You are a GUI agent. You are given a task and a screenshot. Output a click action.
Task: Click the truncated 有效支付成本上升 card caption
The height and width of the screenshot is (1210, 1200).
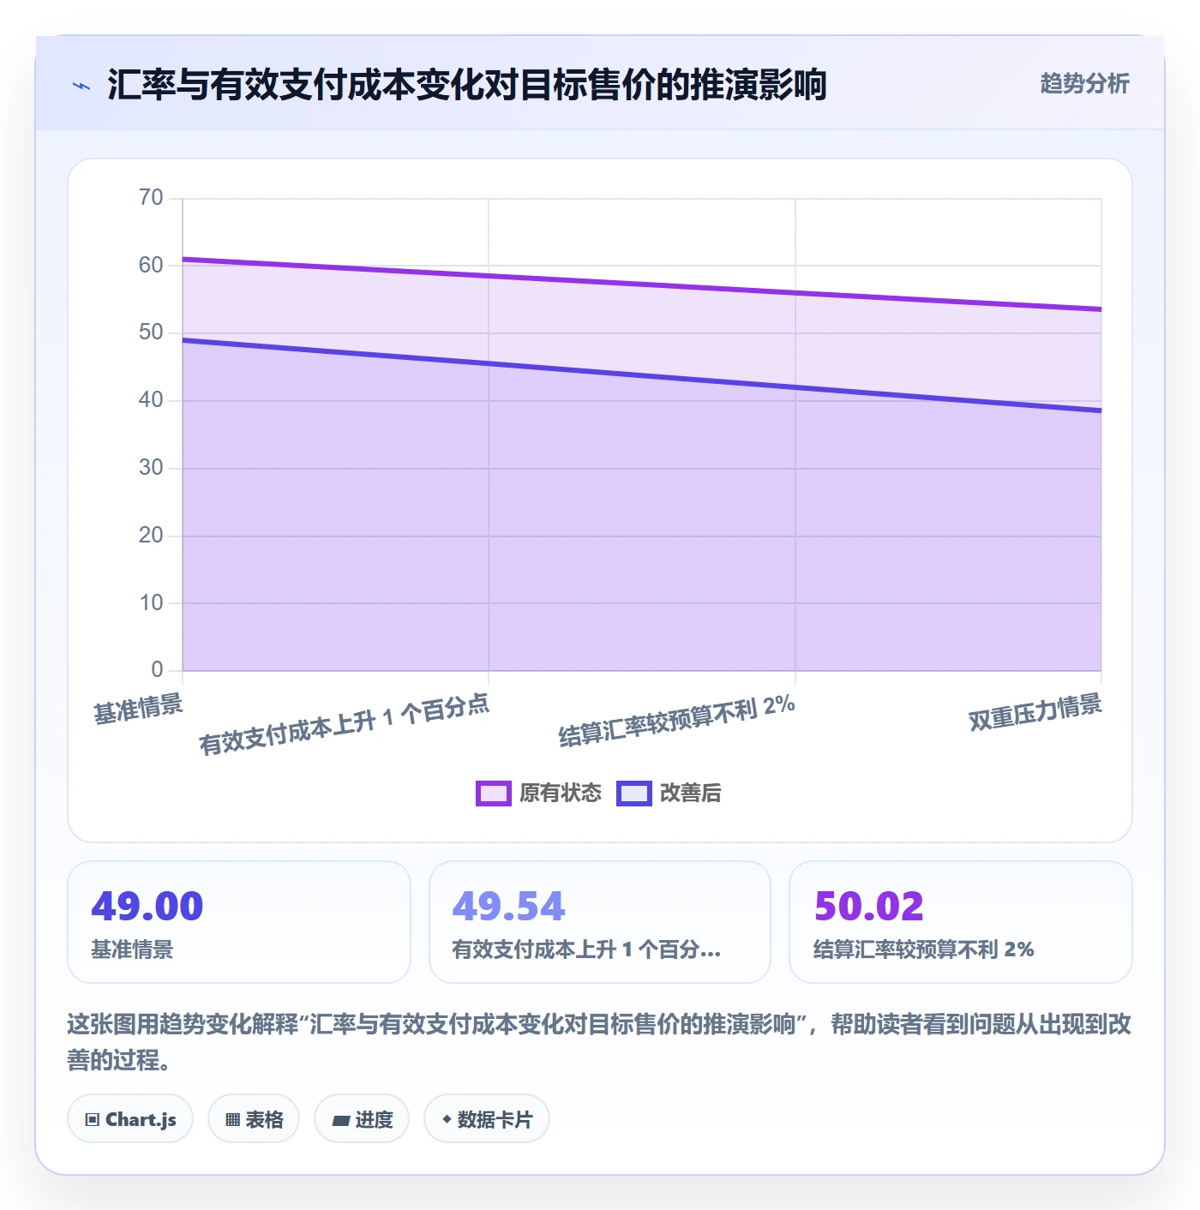pyautogui.click(x=586, y=949)
